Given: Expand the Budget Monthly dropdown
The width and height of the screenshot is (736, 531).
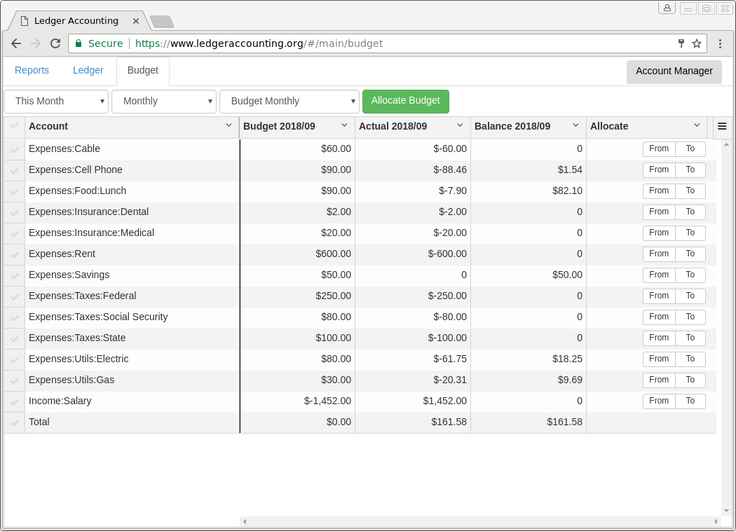Looking at the screenshot, I should [x=289, y=102].
